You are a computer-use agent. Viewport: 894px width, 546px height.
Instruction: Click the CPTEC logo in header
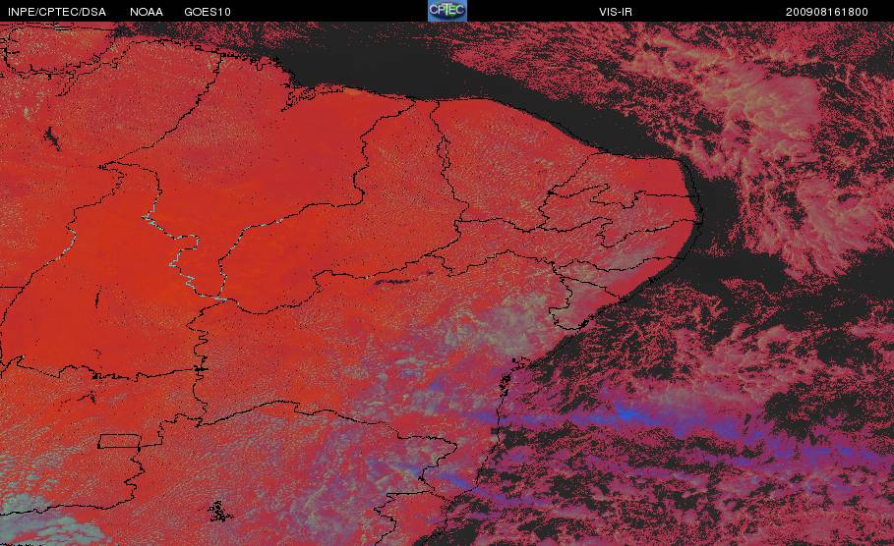(447, 10)
